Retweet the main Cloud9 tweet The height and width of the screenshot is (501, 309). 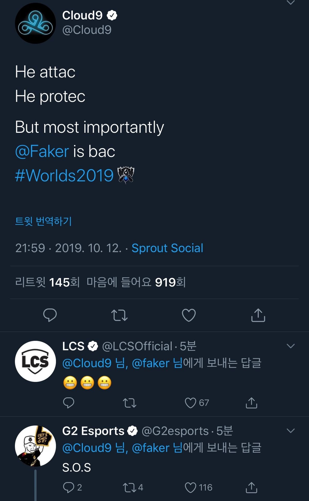tap(119, 315)
